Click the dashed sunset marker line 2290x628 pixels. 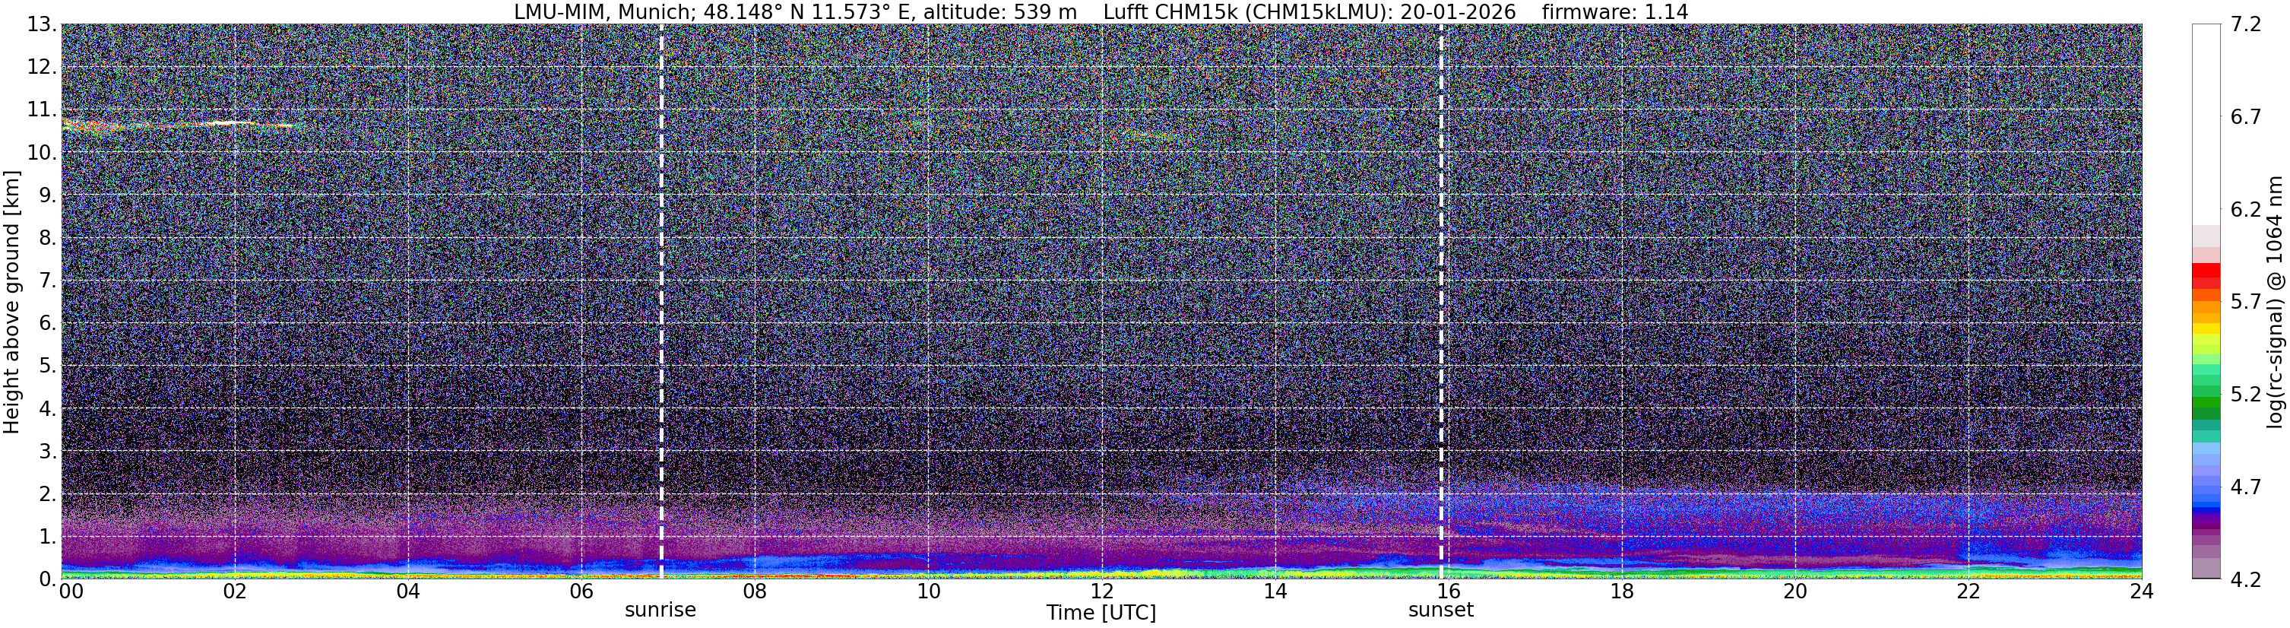[1441, 302]
